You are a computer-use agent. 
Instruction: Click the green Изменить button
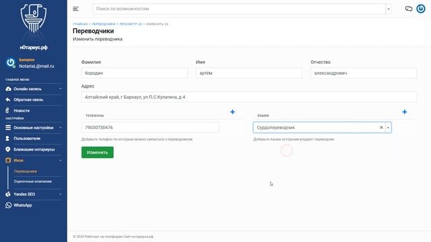click(97, 153)
